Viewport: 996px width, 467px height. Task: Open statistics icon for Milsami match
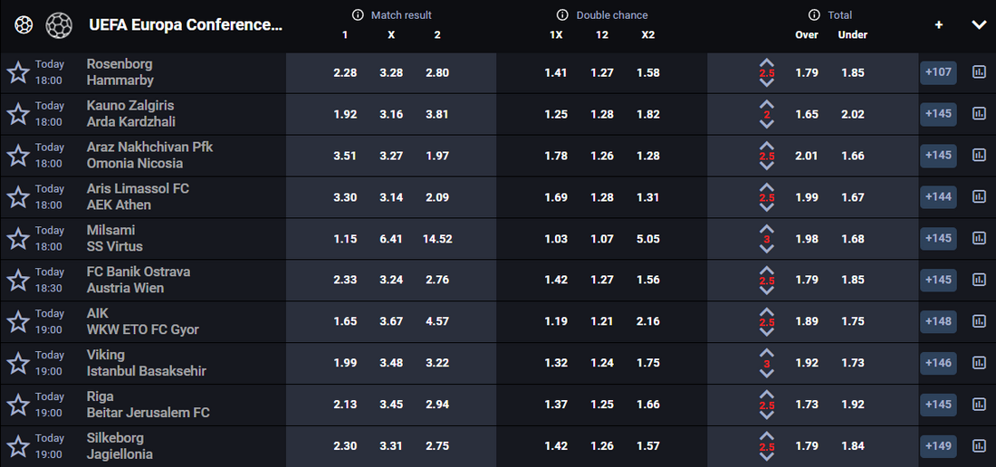click(x=979, y=238)
